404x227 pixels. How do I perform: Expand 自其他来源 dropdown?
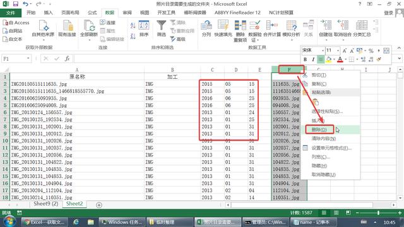coord(44,40)
